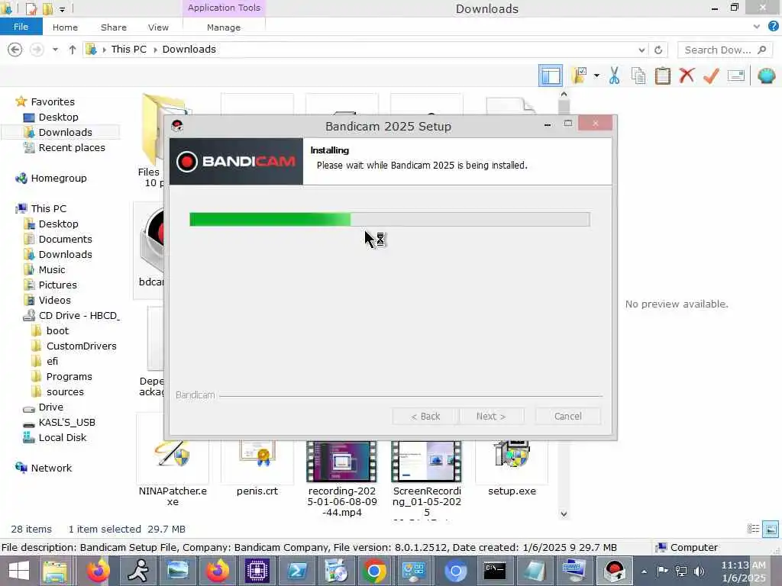Image resolution: width=782 pixels, height=586 pixels.
Task: Click the red X Delete icon
Action: pos(687,76)
